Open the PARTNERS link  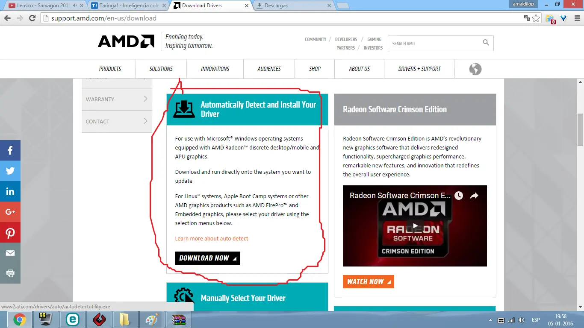(345, 48)
